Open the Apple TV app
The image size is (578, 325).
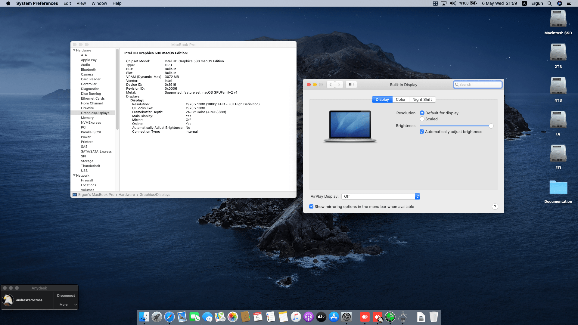coord(321,317)
